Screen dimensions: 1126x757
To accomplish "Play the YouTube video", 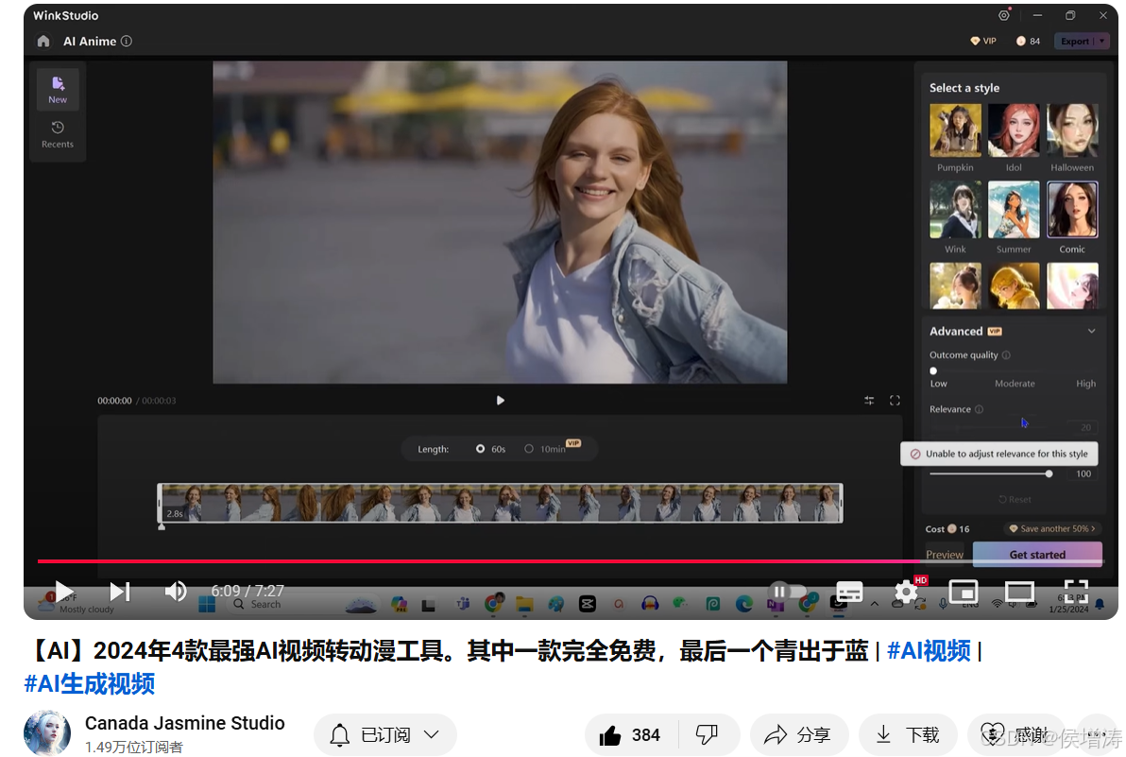I will (x=64, y=592).
